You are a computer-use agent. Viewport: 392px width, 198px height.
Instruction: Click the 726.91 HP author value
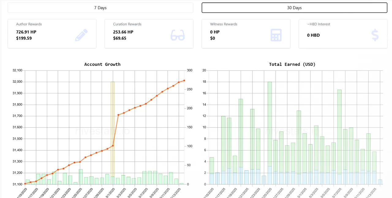click(x=26, y=32)
